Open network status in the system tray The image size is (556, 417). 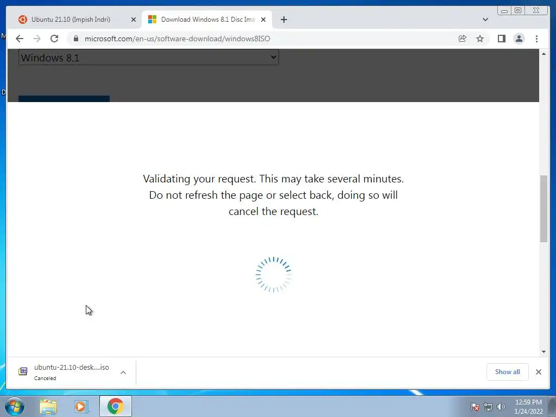tap(488, 407)
